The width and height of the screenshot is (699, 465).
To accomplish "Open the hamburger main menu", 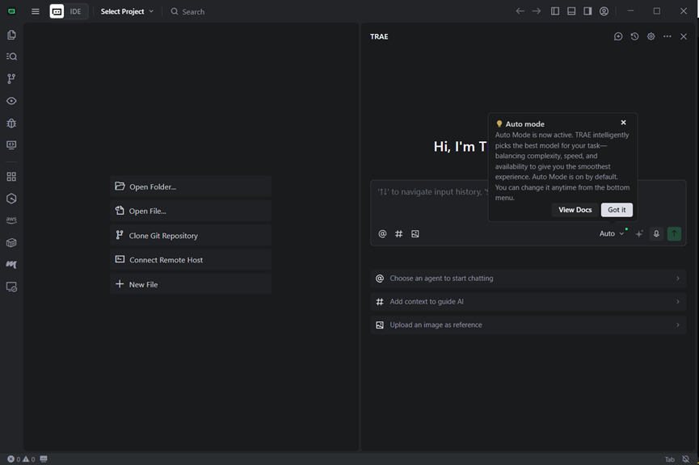I will coord(36,11).
